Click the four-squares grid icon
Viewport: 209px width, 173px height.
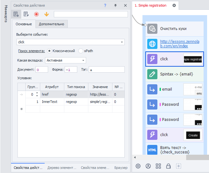(158, 166)
